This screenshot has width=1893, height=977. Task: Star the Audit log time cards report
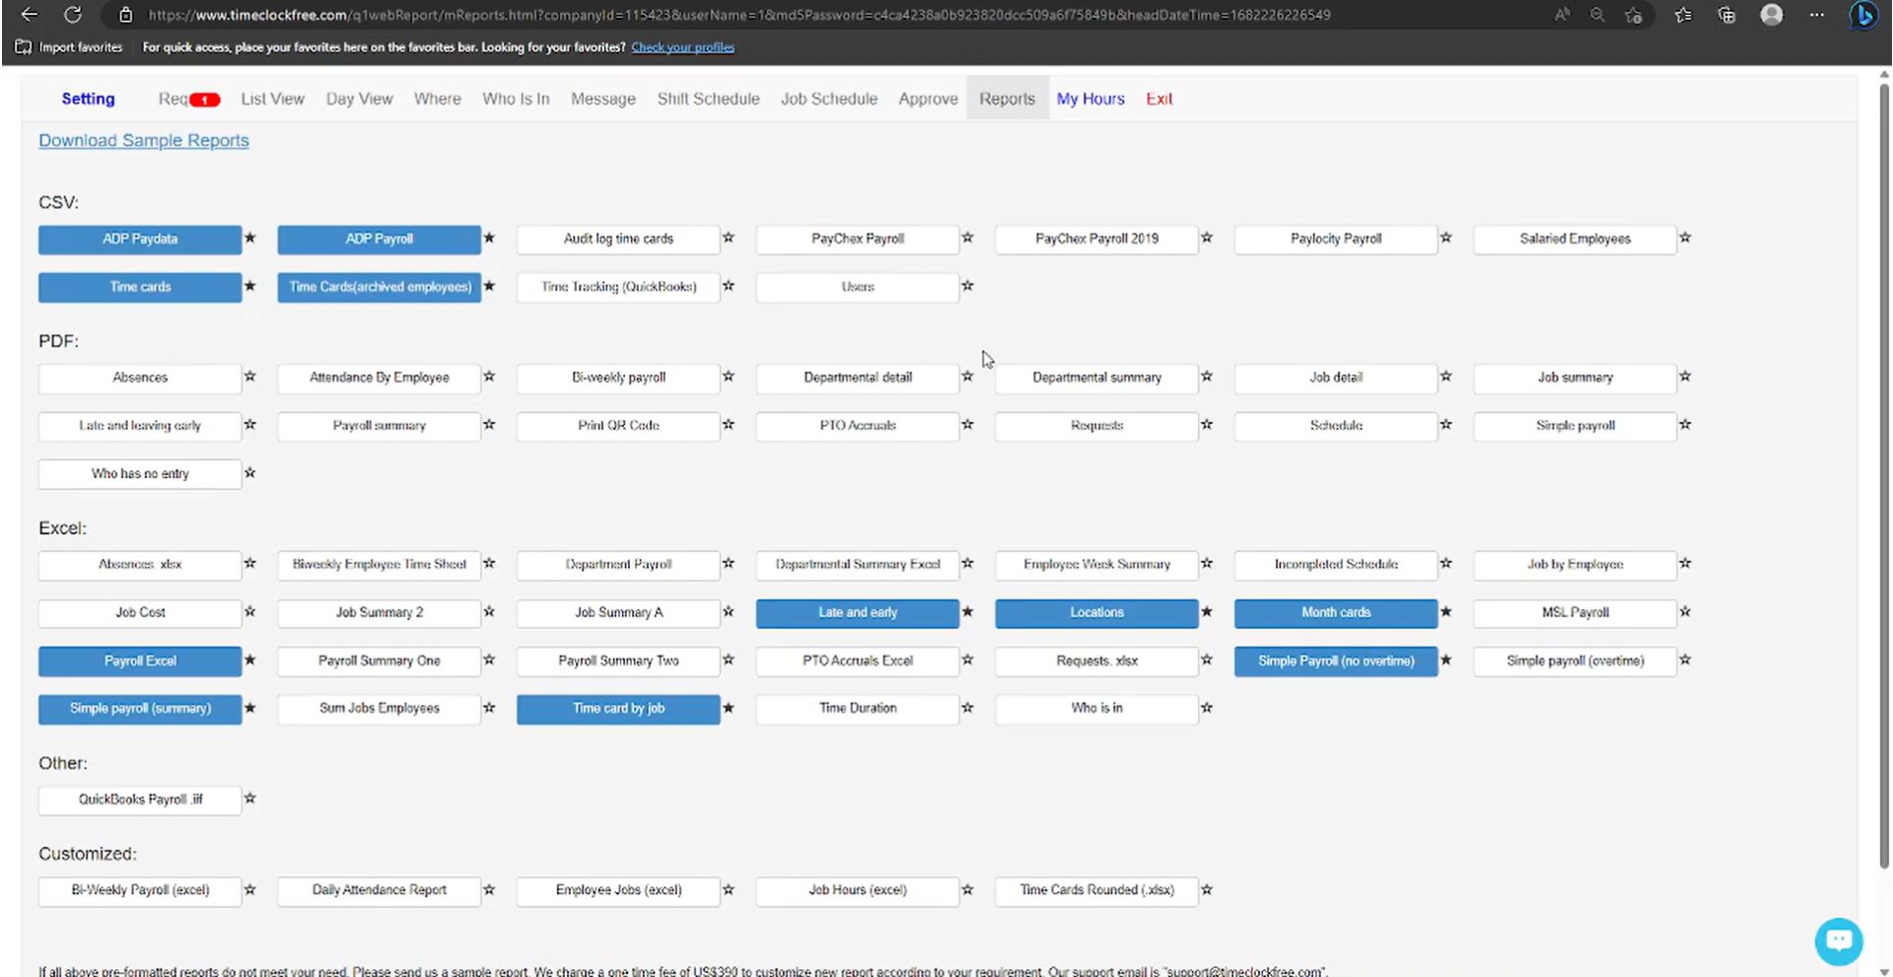click(729, 237)
